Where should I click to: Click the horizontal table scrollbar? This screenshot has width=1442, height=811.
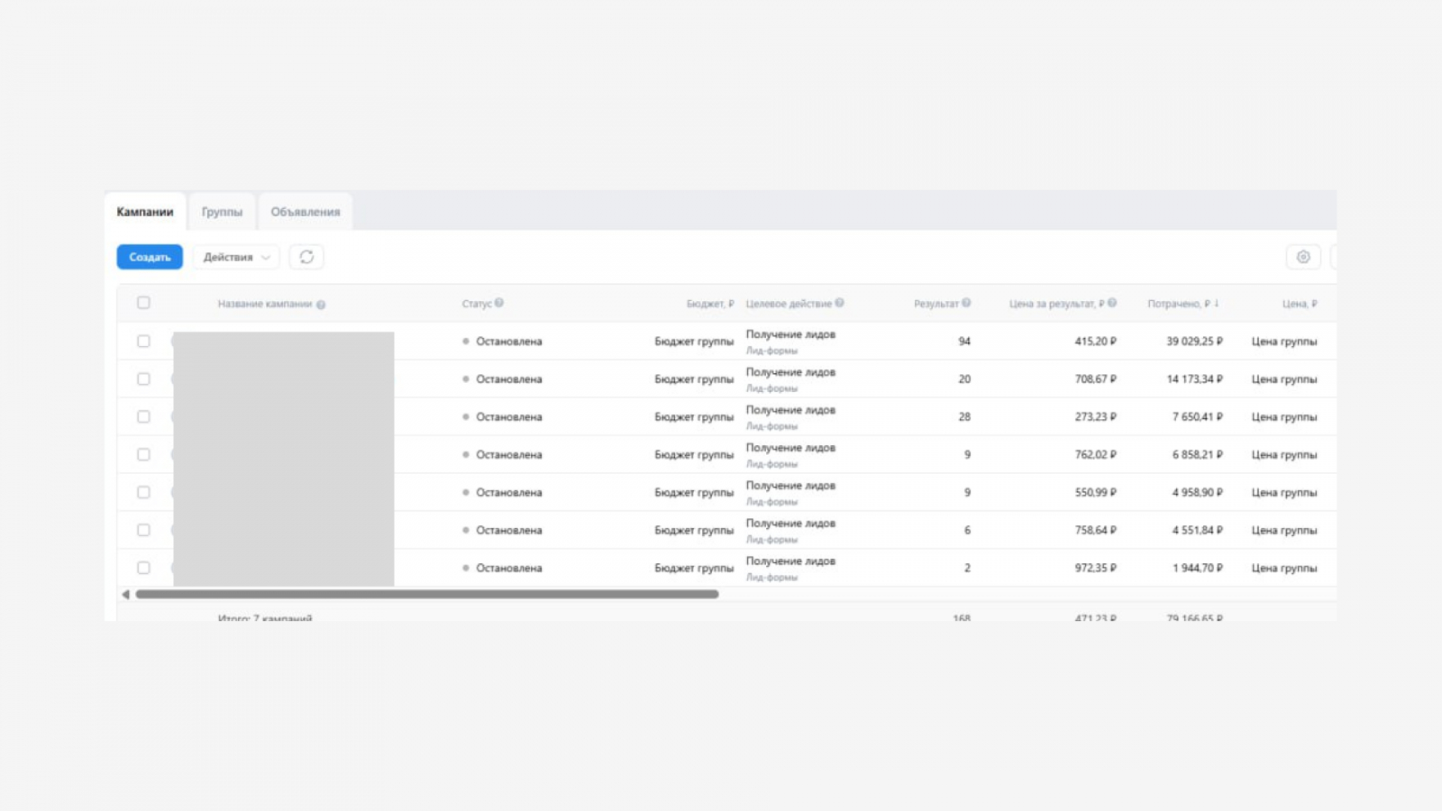pyautogui.click(x=427, y=595)
